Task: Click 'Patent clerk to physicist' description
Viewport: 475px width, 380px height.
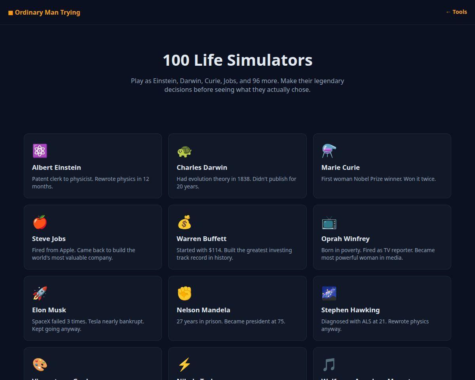Action: click(x=91, y=182)
